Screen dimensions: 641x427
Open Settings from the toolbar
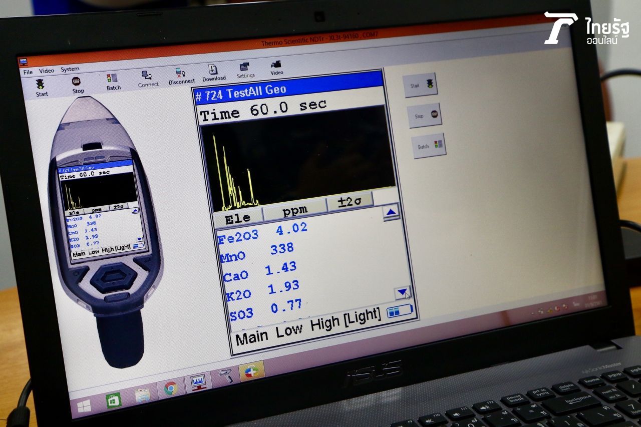coord(245,68)
